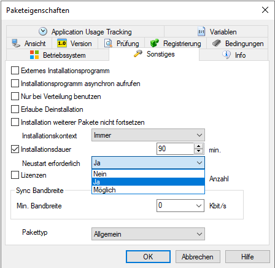Image resolution: width=275 pixels, height=268 pixels.
Task: Confirm with the OK button
Action: point(148,256)
